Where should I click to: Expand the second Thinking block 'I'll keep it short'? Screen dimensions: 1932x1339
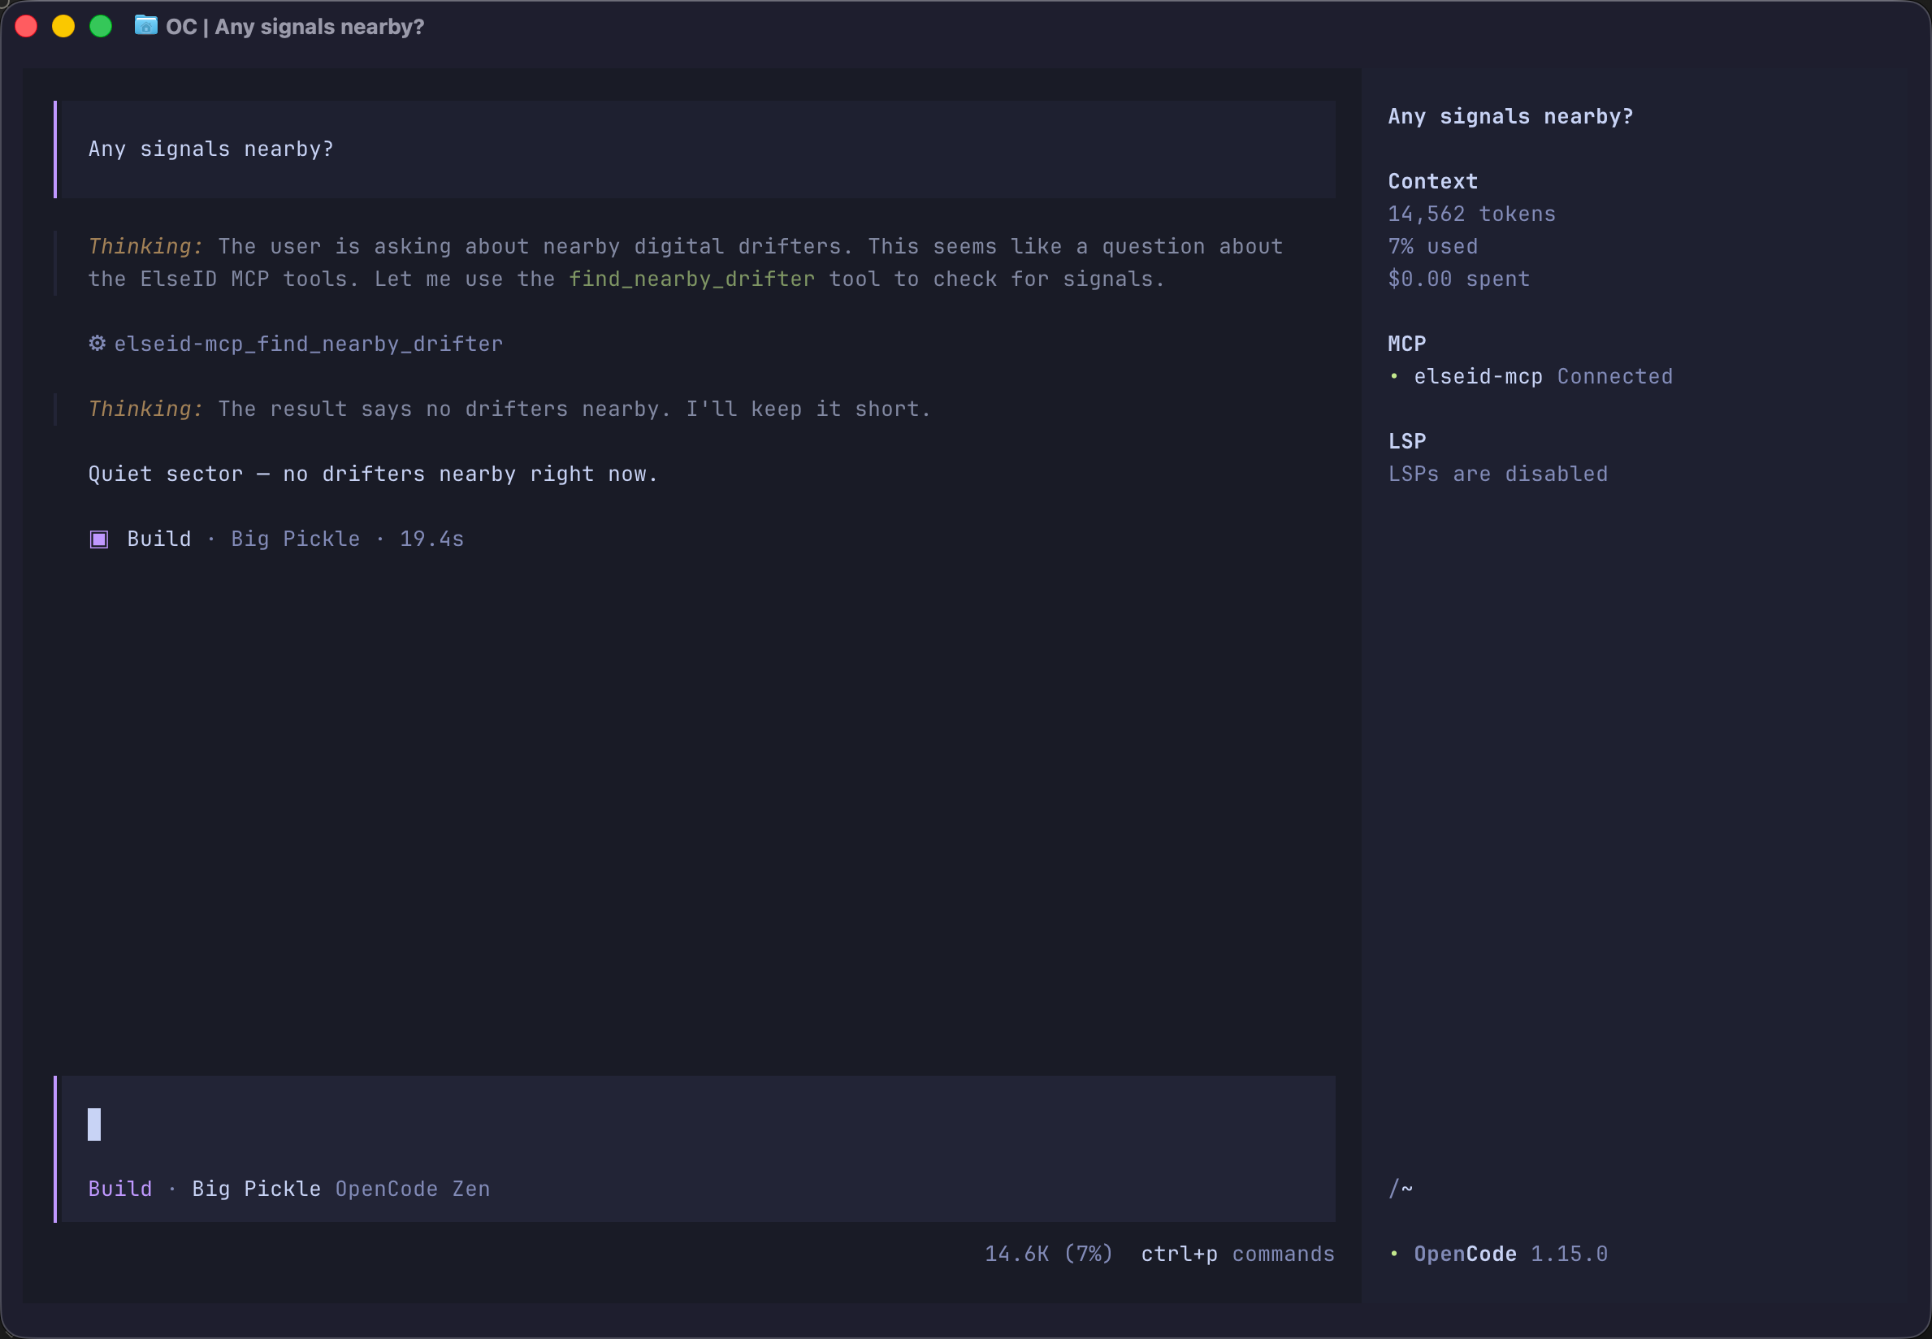pos(510,409)
